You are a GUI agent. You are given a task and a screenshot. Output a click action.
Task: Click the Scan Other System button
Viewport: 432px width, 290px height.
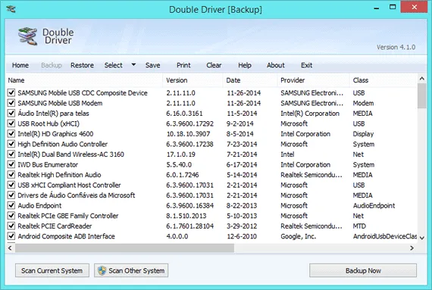(131, 270)
